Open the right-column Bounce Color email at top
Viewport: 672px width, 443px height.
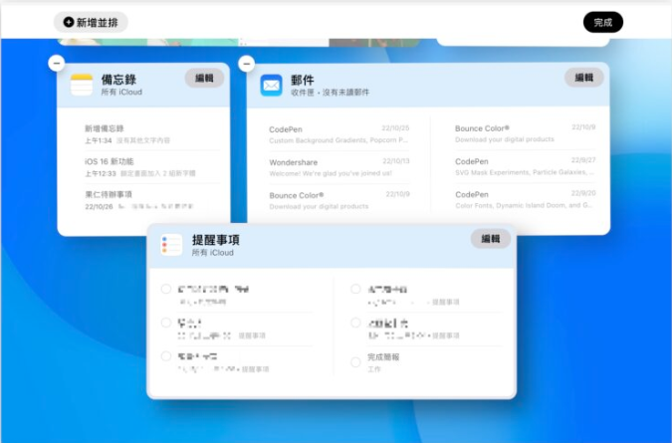tap(525, 133)
